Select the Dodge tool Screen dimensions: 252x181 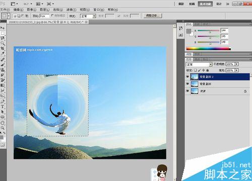point(3,96)
